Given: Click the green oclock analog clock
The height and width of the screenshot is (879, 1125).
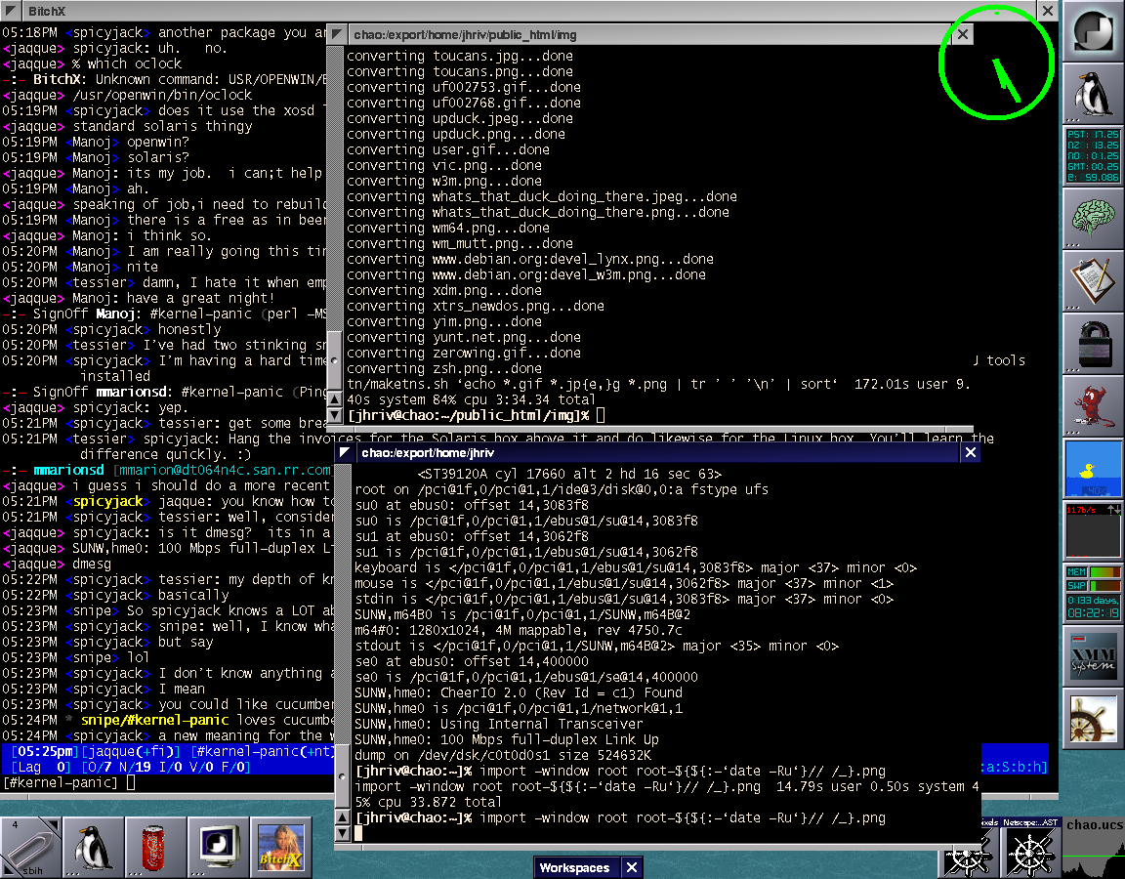Looking at the screenshot, I should [996, 63].
